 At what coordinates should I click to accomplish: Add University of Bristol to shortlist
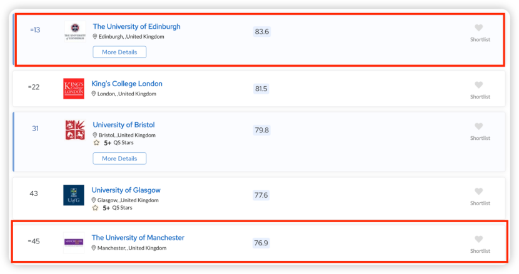pos(479,127)
